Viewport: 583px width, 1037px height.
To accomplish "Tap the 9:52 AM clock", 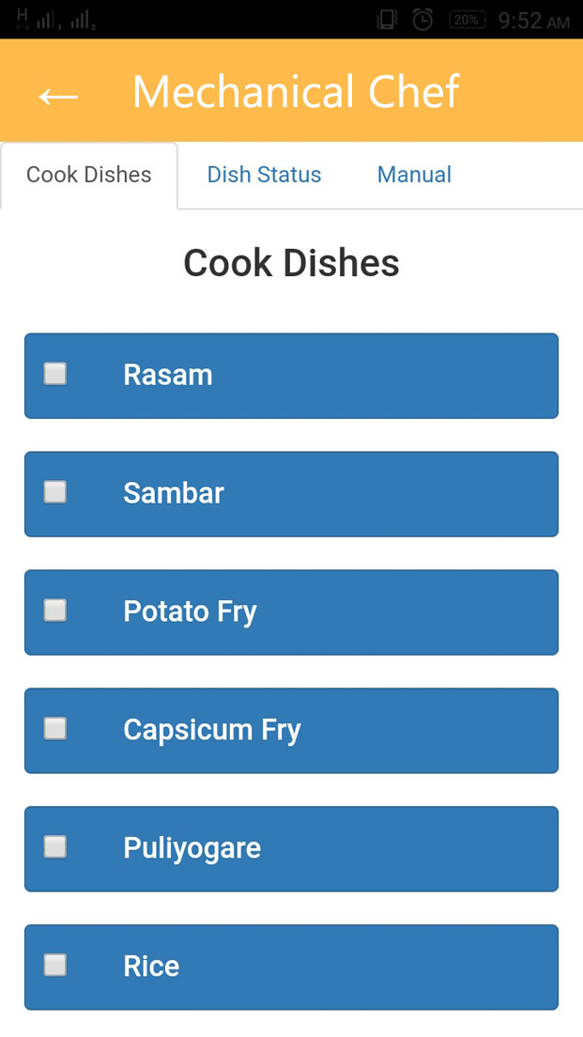I will click(533, 21).
